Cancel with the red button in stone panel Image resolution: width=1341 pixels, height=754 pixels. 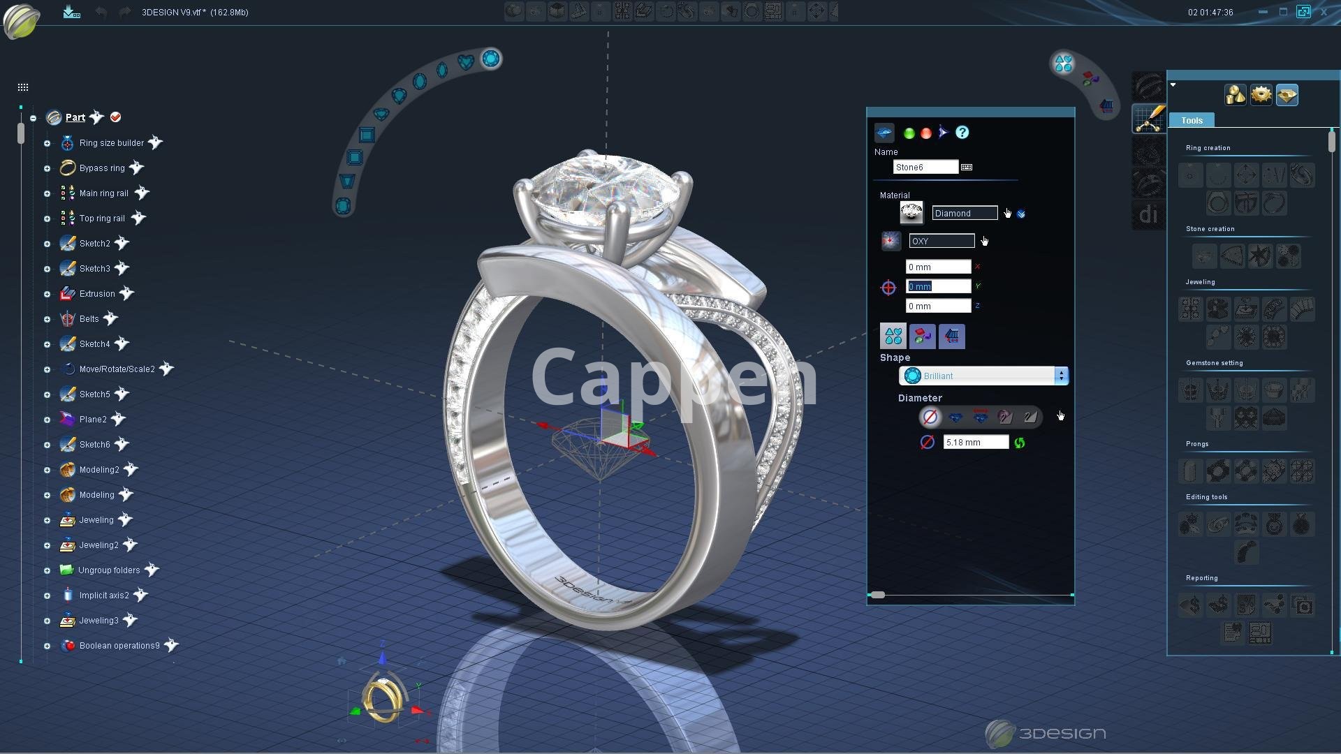point(926,133)
